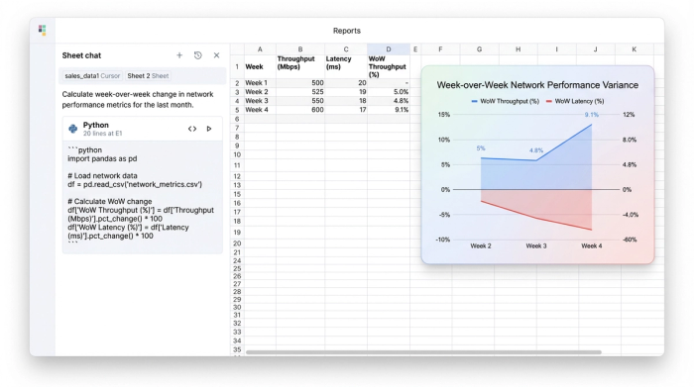Click throughput cell with value 600
The height and width of the screenshot is (387, 694).
click(300, 110)
